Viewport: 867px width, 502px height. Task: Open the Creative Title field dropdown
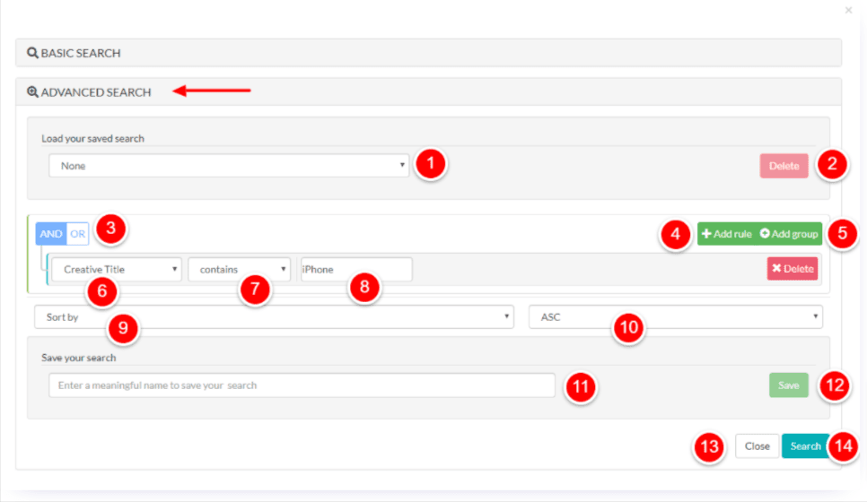[117, 270]
